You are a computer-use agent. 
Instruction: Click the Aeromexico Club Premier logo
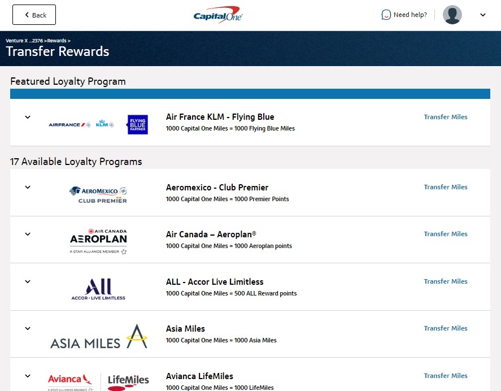98,195
